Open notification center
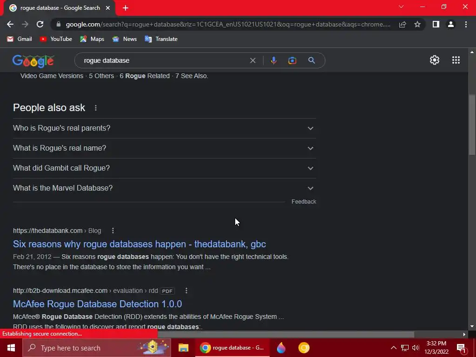 click(x=461, y=348)
